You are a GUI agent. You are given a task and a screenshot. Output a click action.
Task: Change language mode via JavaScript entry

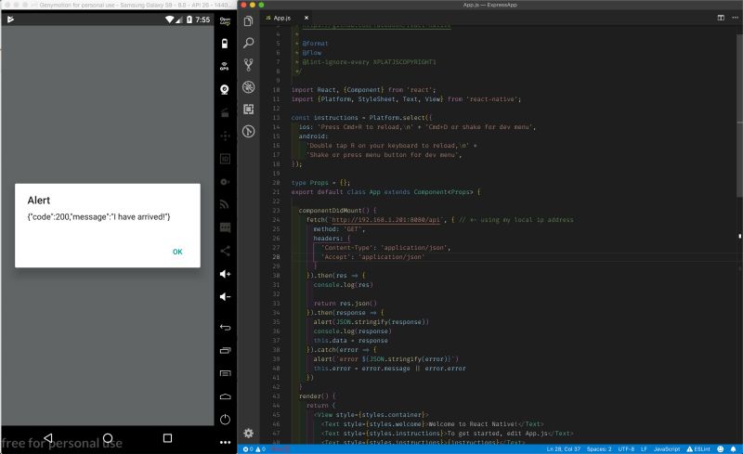[667, 448]
